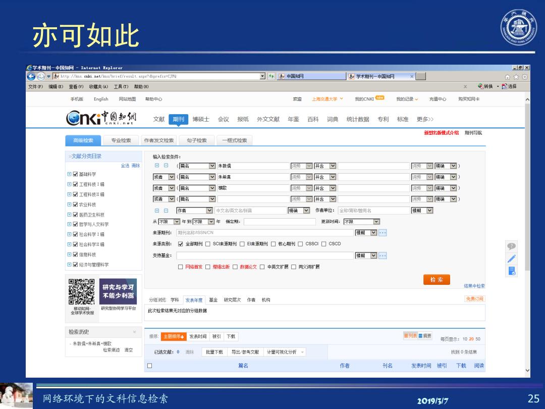Switch to the 句子检索 tab
The width and height of the screenshot is (545, 409).
pos(197,140)
